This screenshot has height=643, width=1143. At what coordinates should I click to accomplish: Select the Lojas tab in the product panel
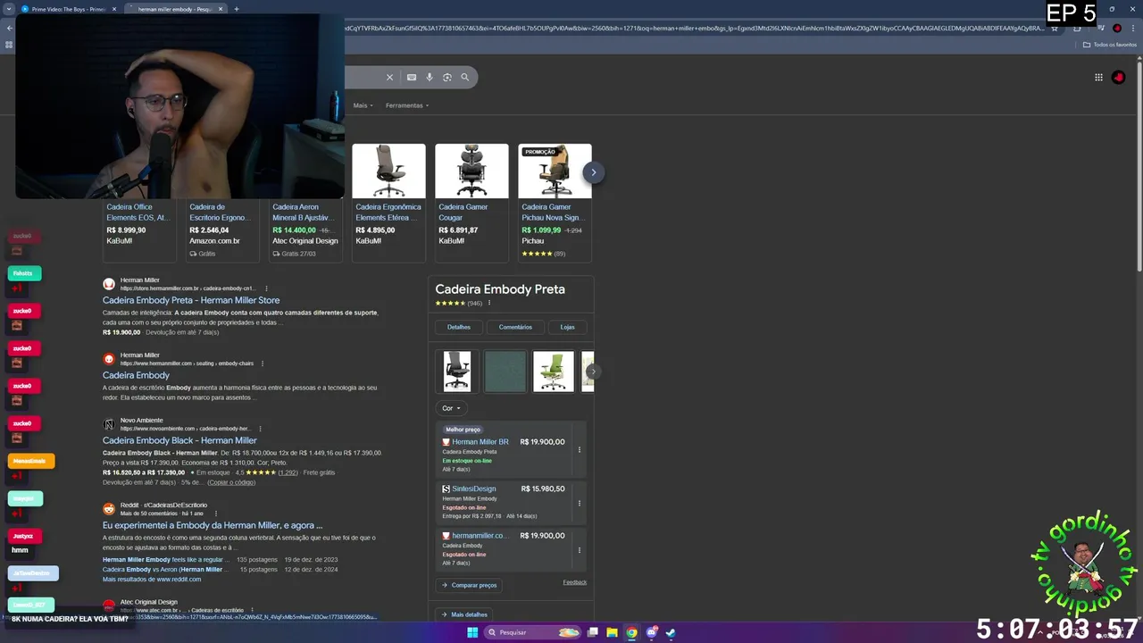click(567, 327)
